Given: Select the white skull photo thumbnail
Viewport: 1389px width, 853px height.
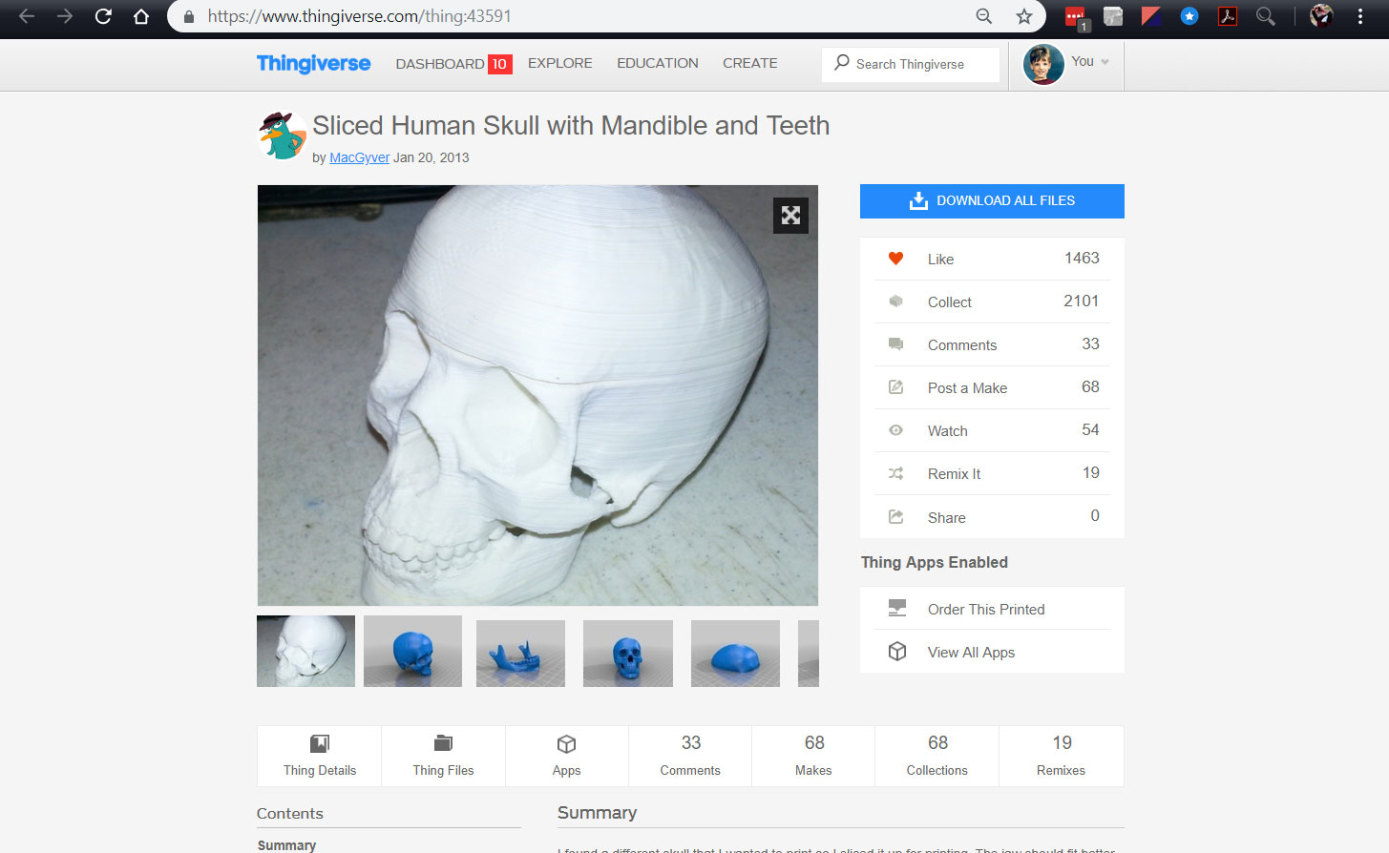Looking at the screenshot, I should [x=305, y=651].
